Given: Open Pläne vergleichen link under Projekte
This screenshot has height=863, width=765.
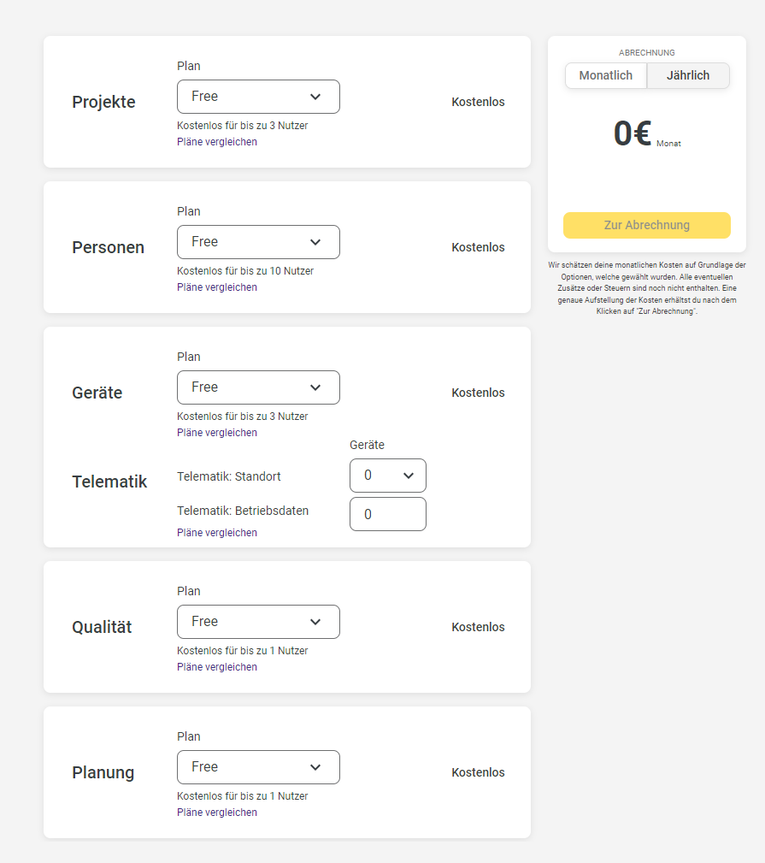Looking at the screenshot, I should (217, 142).
